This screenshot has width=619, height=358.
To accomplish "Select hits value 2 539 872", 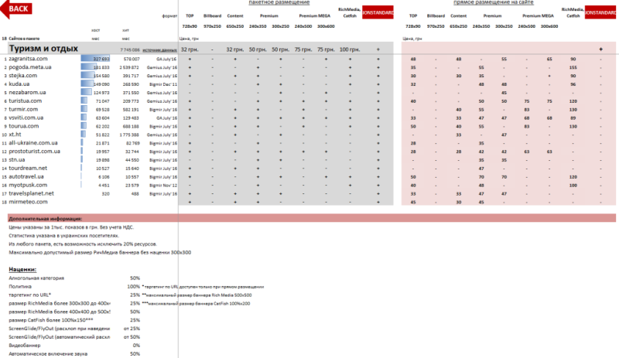I will click(131, 67).
